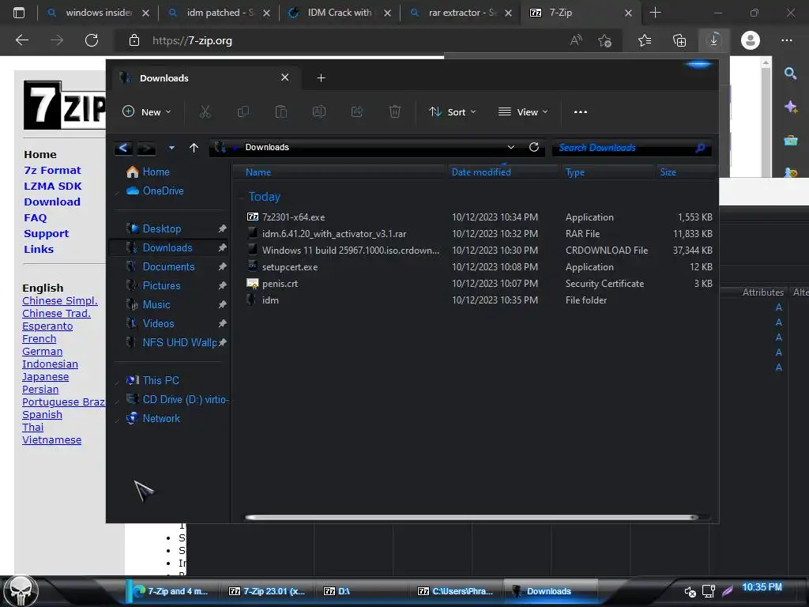Go forward with Explorer forward arrow
Screen dimensions: 809x607
pos(146,148)
